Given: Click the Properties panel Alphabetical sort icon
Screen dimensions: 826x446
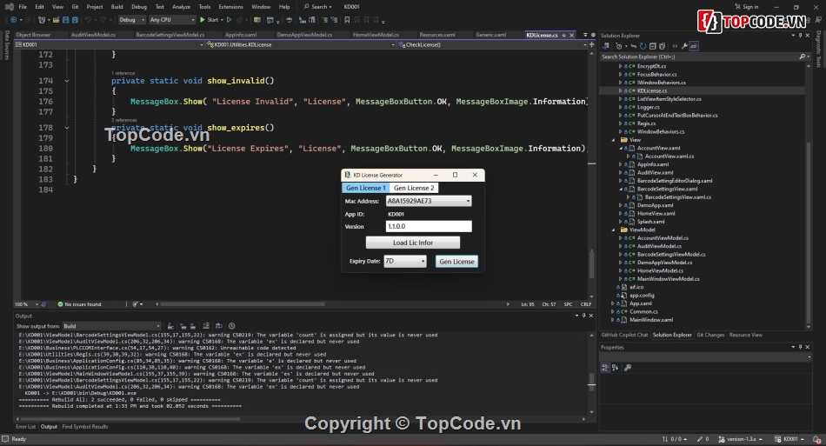Looking at the screenshot, I should pyautogui.click(x=615, y=368).
